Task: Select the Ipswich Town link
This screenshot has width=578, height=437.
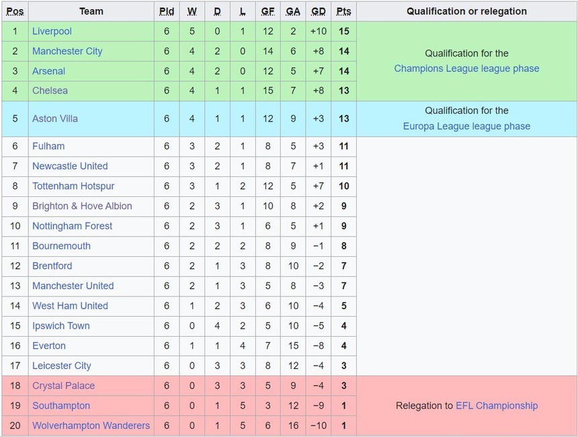Action: pos(60,326)
